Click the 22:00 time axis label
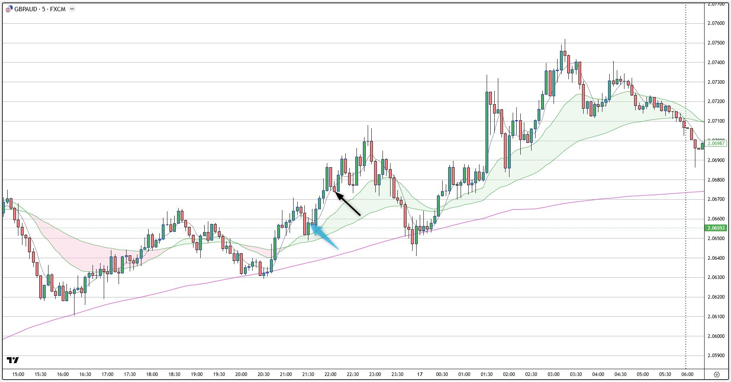This screenshot has height=382, width=731. (330, 374)
